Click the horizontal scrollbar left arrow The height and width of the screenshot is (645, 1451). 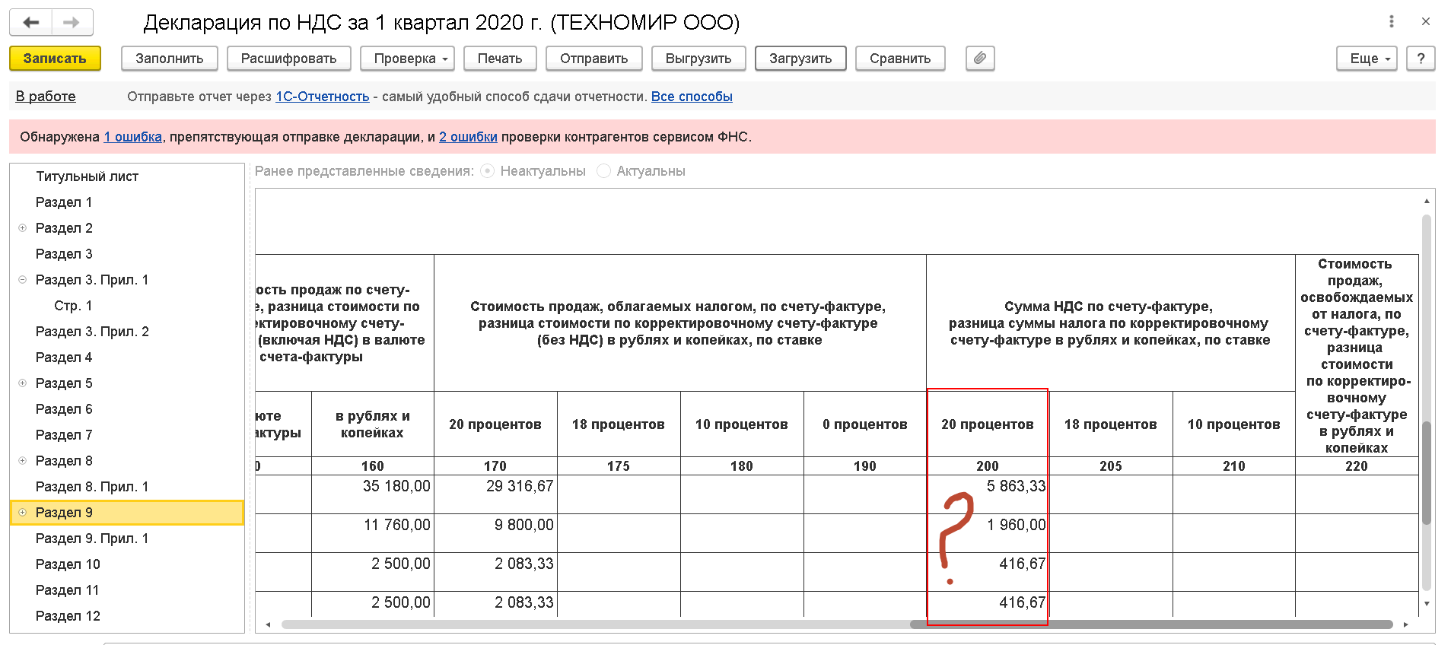pyautogui.click(x=268, y=624)
